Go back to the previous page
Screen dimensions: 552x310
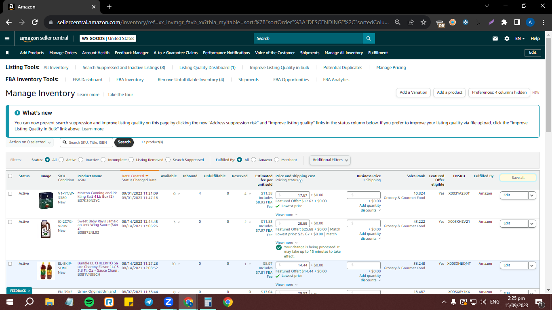coord(9,22)
